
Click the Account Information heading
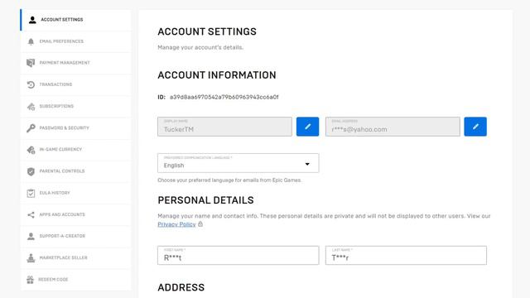pos(217,75)
